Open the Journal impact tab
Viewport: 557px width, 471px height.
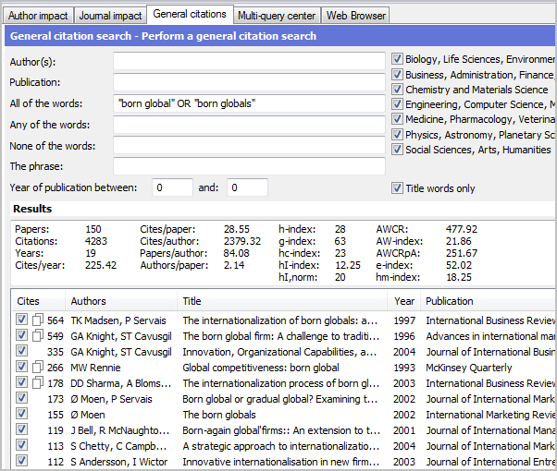(x=110, y=16)
